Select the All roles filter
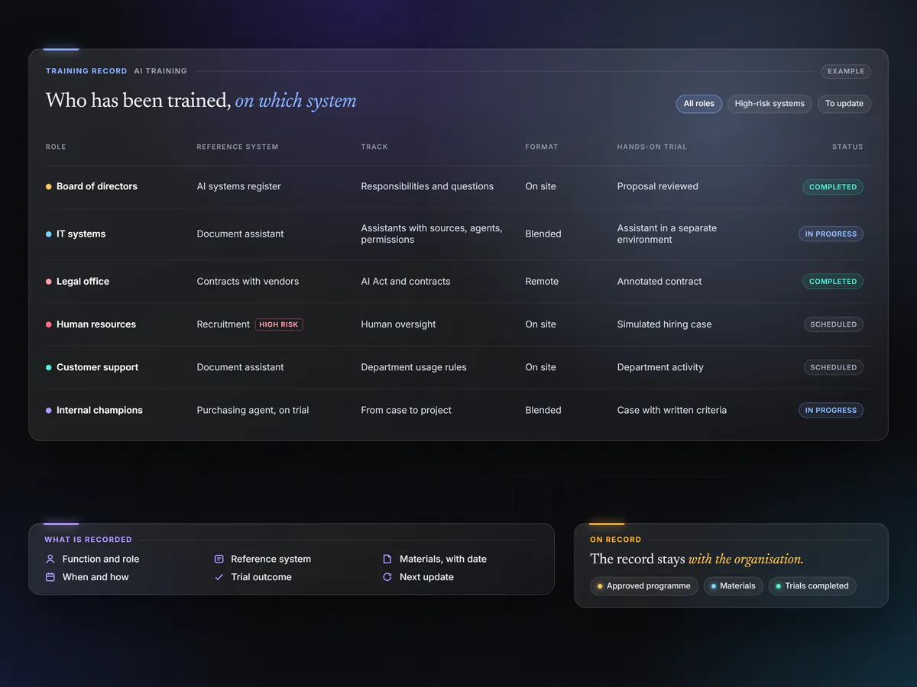The height and width of the screenshot is (687, 917). tap(699, 104)
